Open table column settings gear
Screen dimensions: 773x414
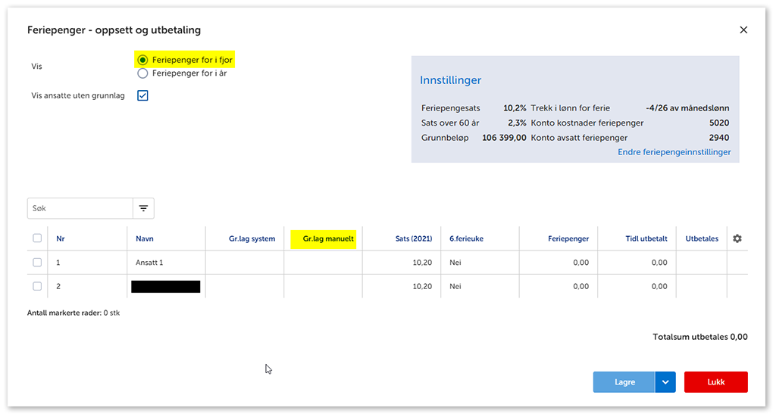tap(737, 238)
